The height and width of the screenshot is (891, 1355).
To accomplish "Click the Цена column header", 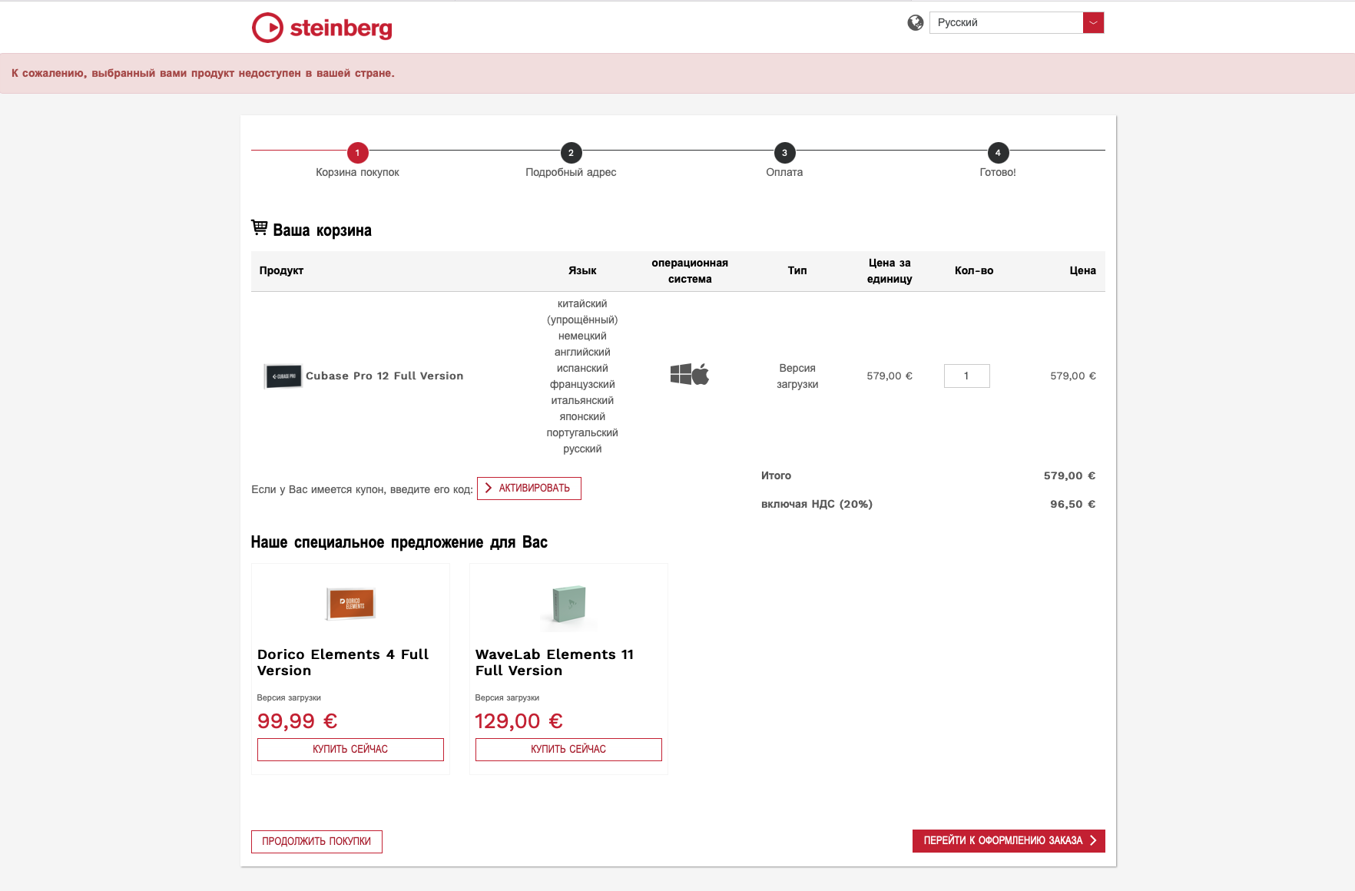I will click(1083, 271).
